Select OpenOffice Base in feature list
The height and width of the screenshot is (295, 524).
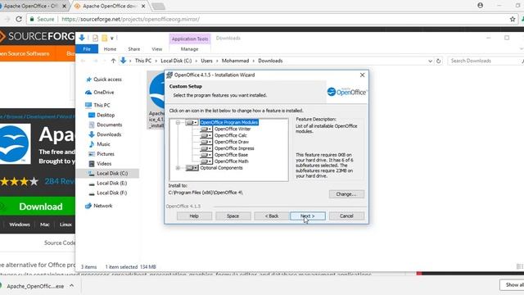[x=231, y=155]
